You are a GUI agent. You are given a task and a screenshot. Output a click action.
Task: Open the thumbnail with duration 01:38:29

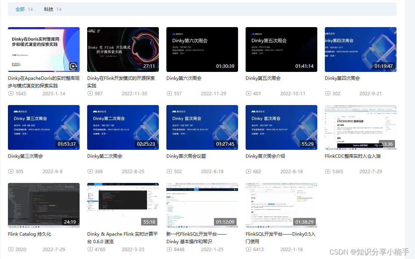pyautogui.click(x=281, y=205)
